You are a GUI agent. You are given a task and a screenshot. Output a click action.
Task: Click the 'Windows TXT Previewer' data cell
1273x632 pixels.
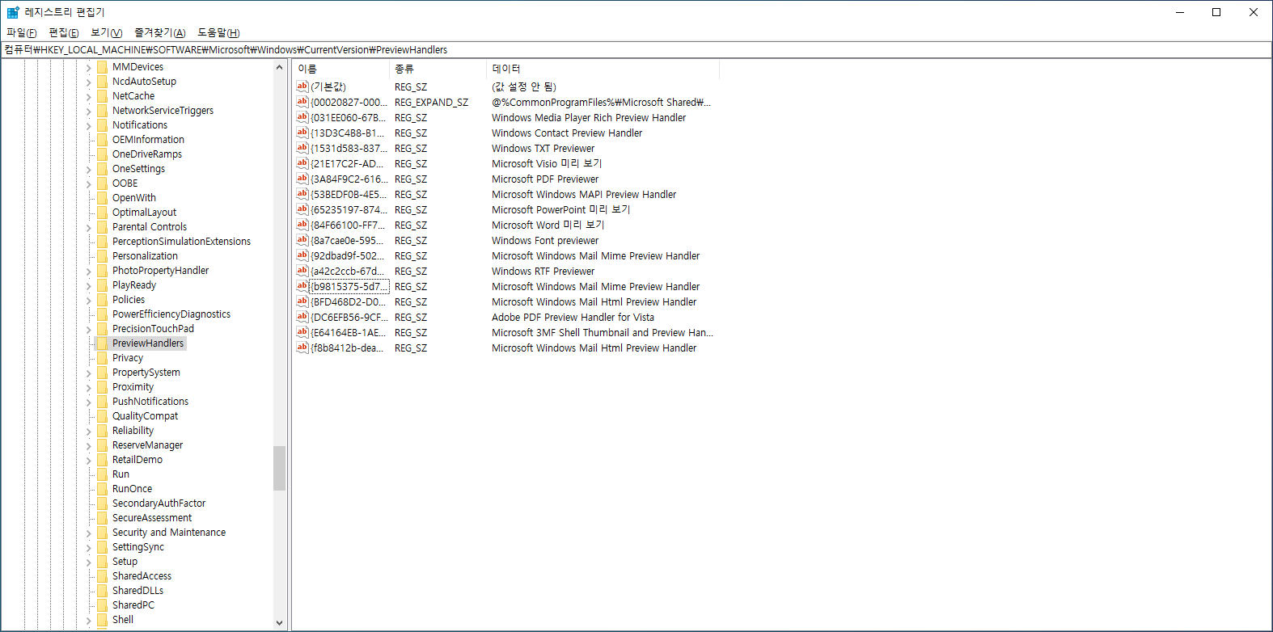tap(543, 149)
